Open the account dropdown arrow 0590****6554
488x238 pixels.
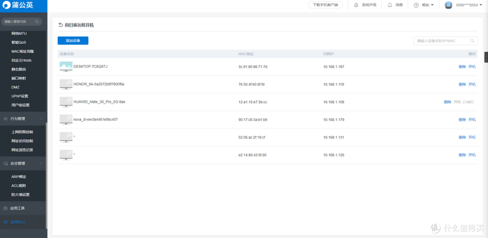[481, 5]
